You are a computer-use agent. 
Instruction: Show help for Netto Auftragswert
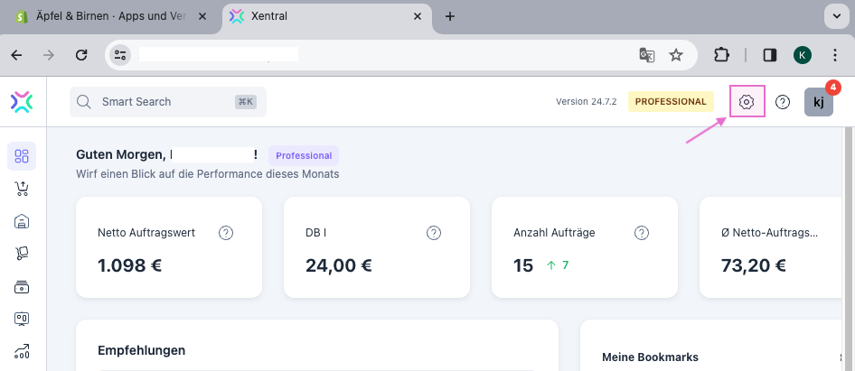pos(226,233)
